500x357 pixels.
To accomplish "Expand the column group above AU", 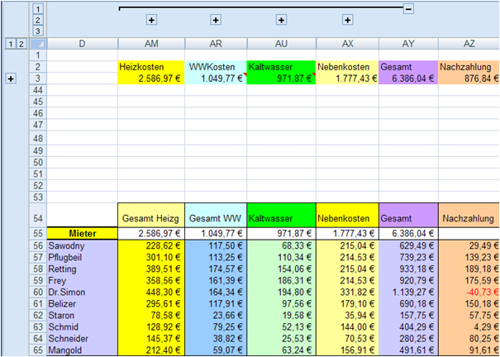I will [281, 19].
